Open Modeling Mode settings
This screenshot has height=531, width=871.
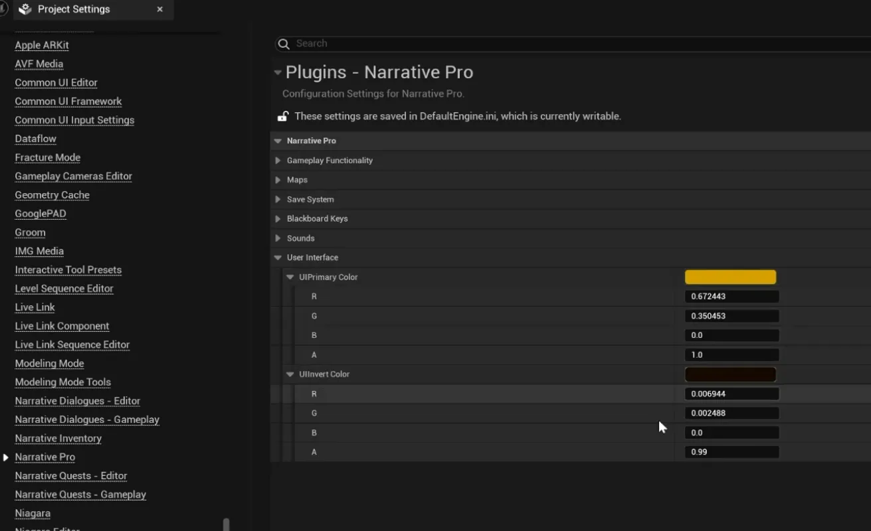tap(49, 364)
